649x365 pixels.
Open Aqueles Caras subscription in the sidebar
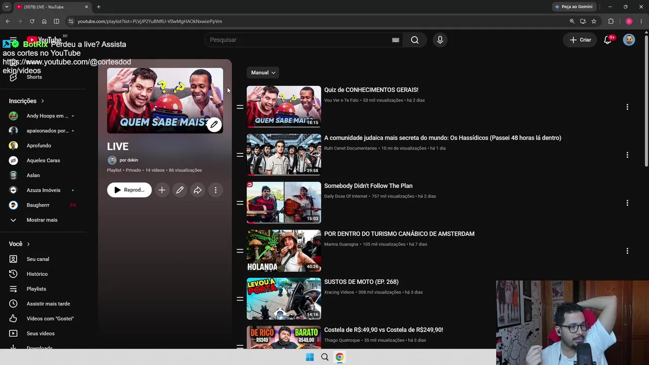click(x=43, y=160)
